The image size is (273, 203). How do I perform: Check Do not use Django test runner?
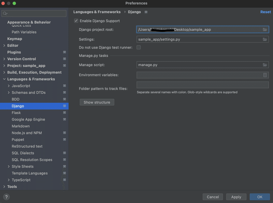coord(139,47)
